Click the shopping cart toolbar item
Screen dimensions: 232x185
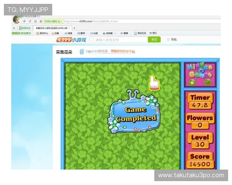[x=153, y=34]
